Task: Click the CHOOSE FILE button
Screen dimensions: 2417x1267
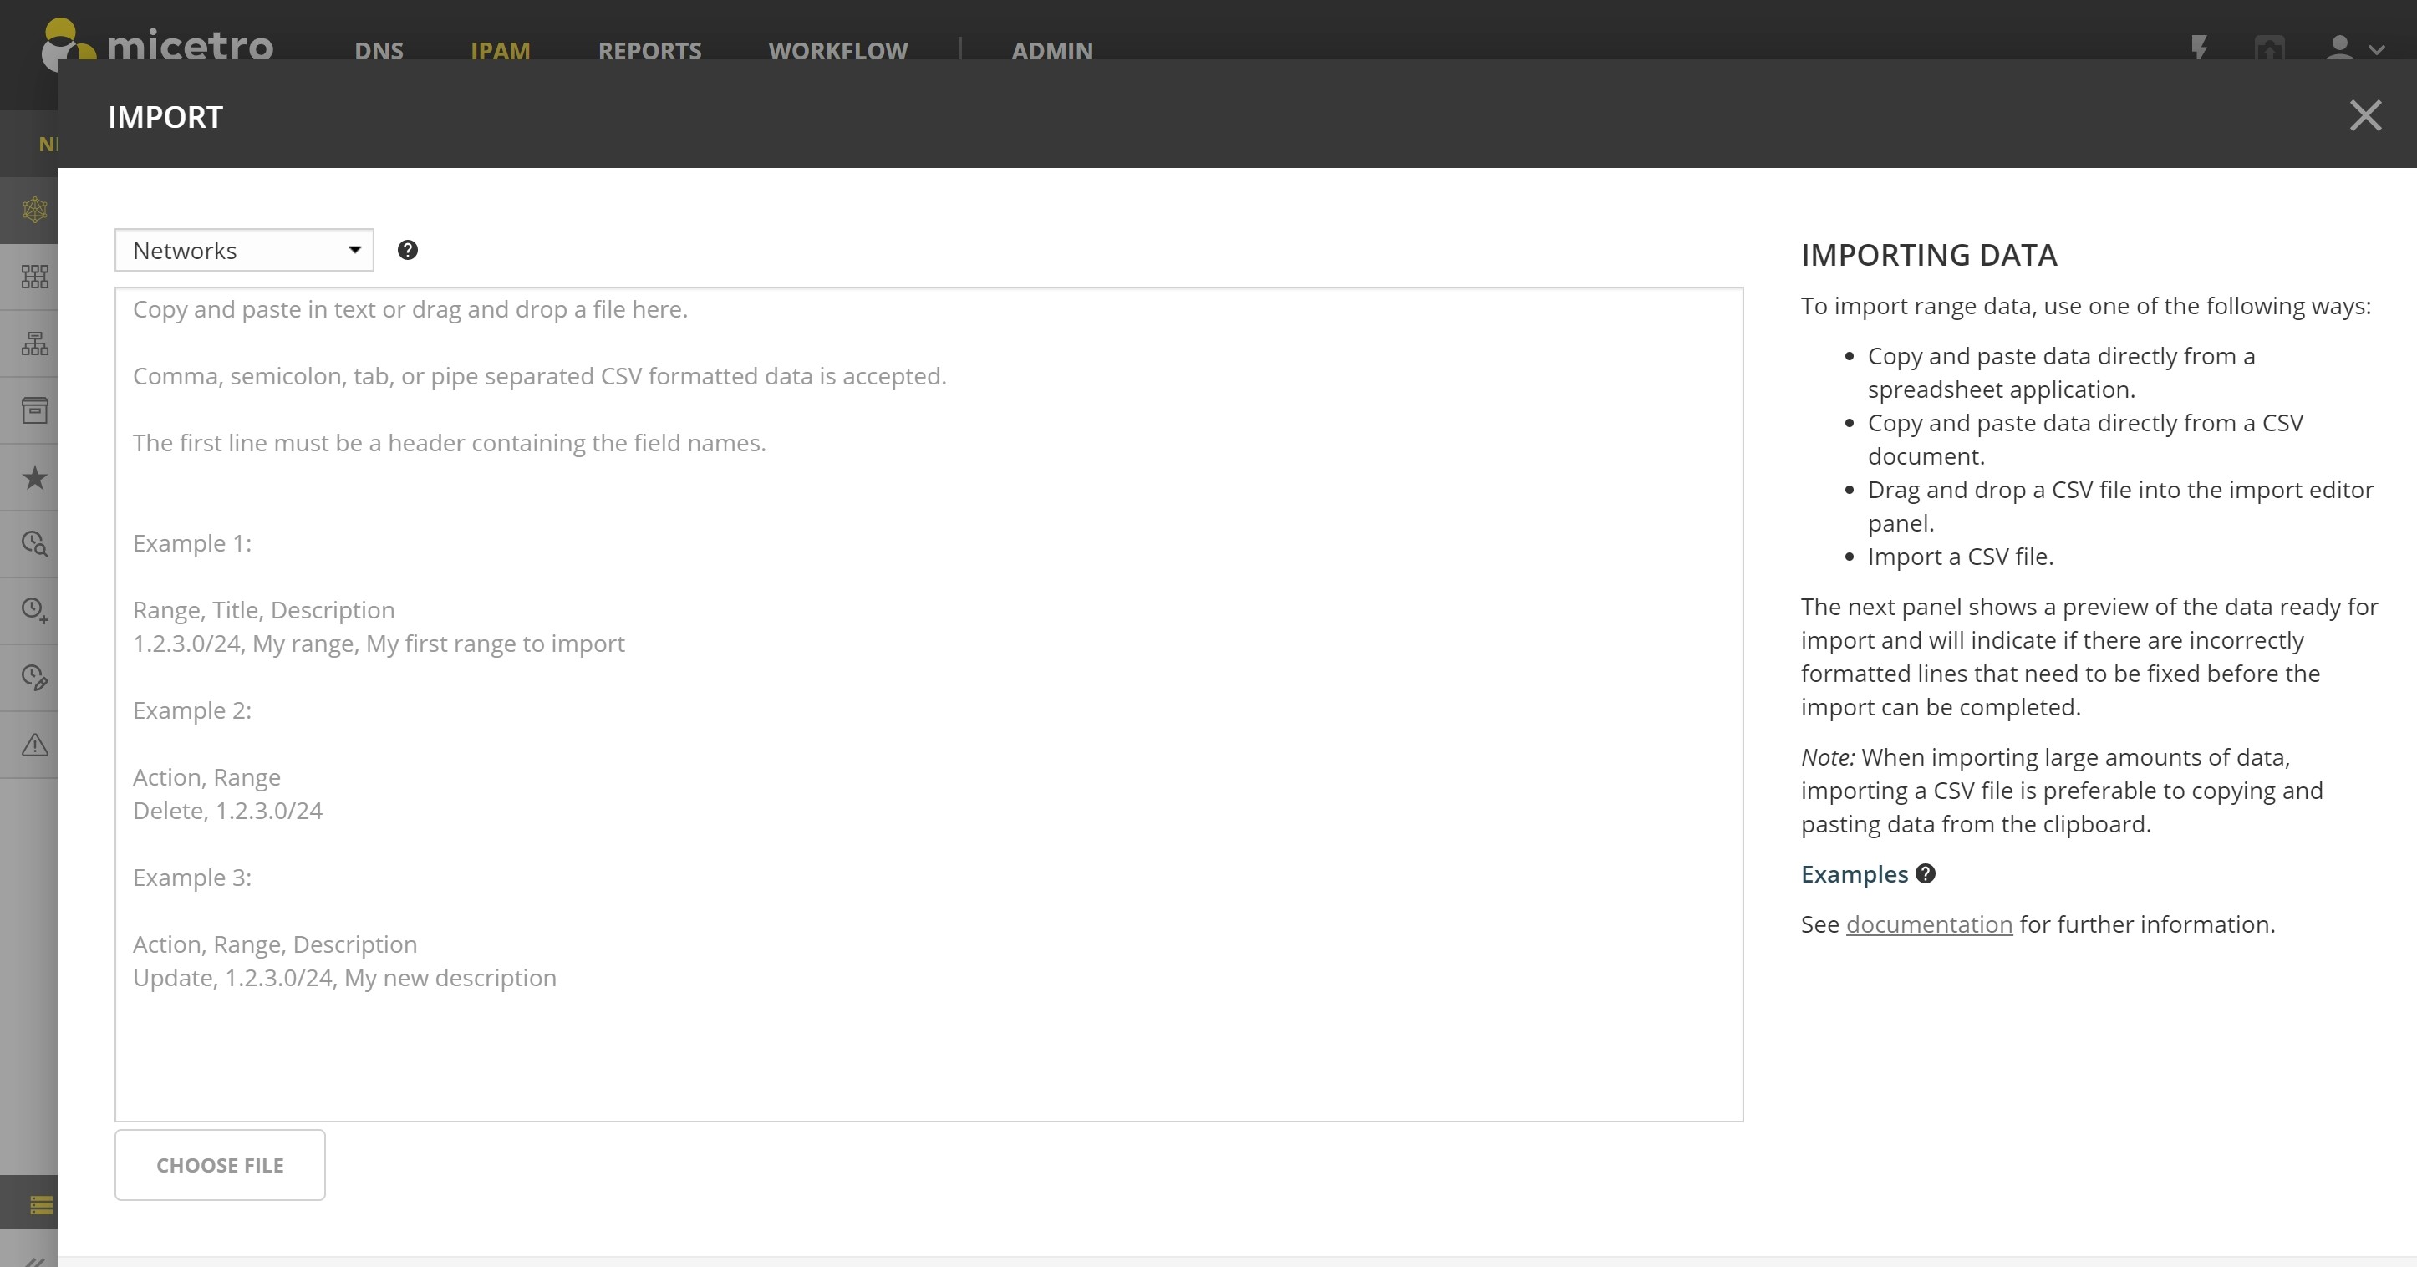Action: pyautogui.click(x=220, y=1165)
